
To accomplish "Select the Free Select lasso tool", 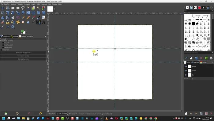I will [x=23, y=8].
